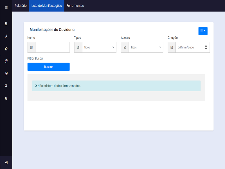The width and height of the screenshot is (225, 169).
Task: Open the Ferramentas tab
Action: [x=75, y=6]
